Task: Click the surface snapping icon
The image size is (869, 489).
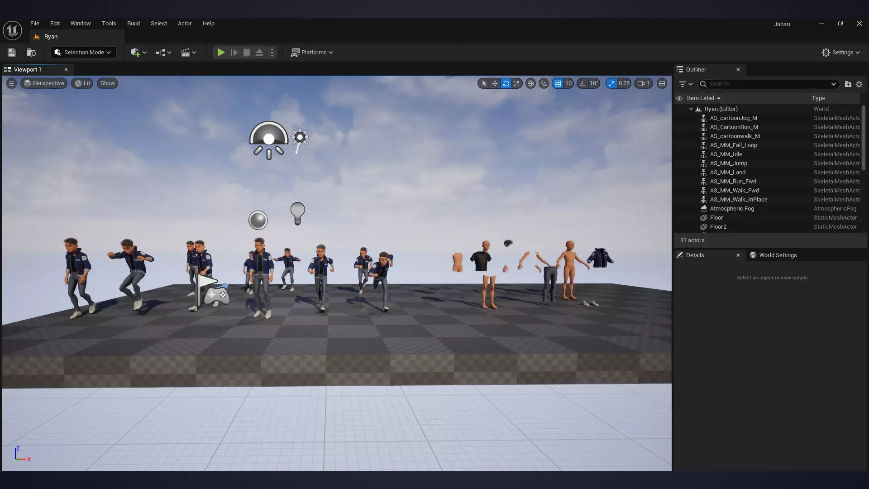Action: coord(544,83)
